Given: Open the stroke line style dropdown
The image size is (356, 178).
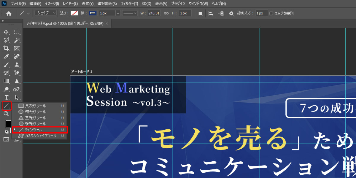Looking at the screenshot, I should (x=130, y=13).
